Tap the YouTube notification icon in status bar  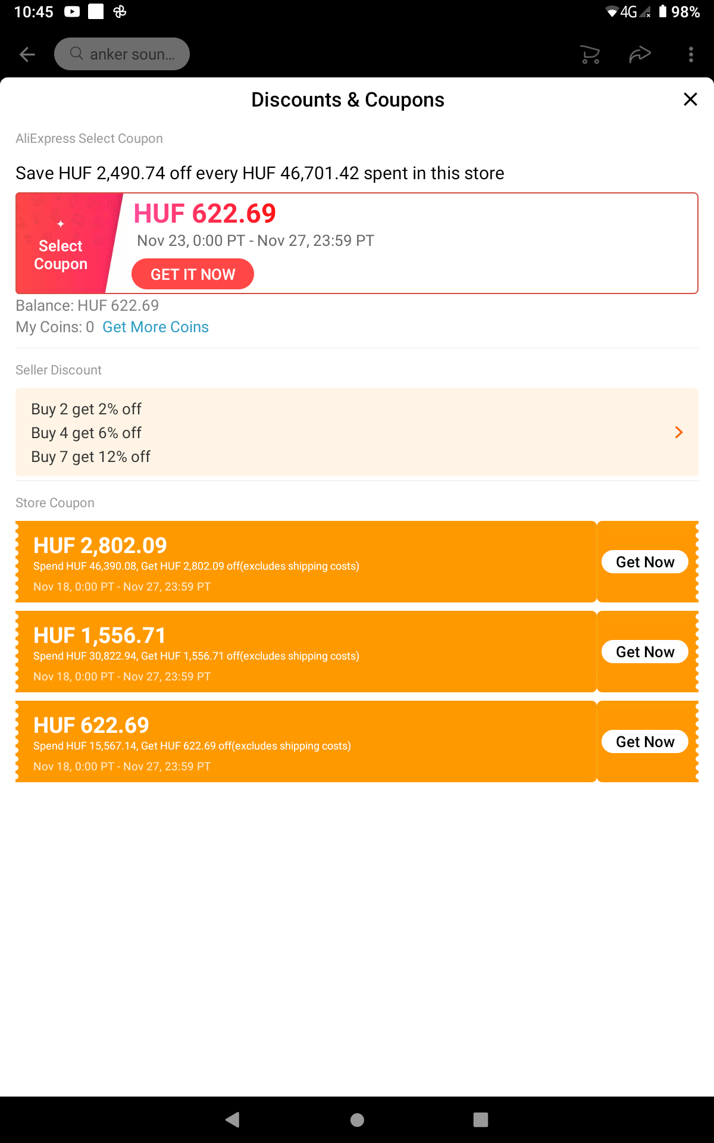coord(72,12)
